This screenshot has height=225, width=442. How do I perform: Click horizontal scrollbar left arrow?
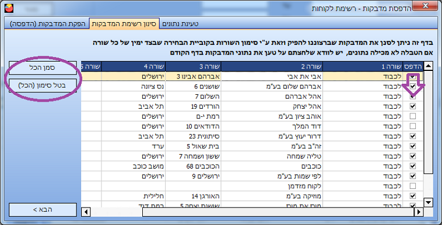(x=86, y=212)
